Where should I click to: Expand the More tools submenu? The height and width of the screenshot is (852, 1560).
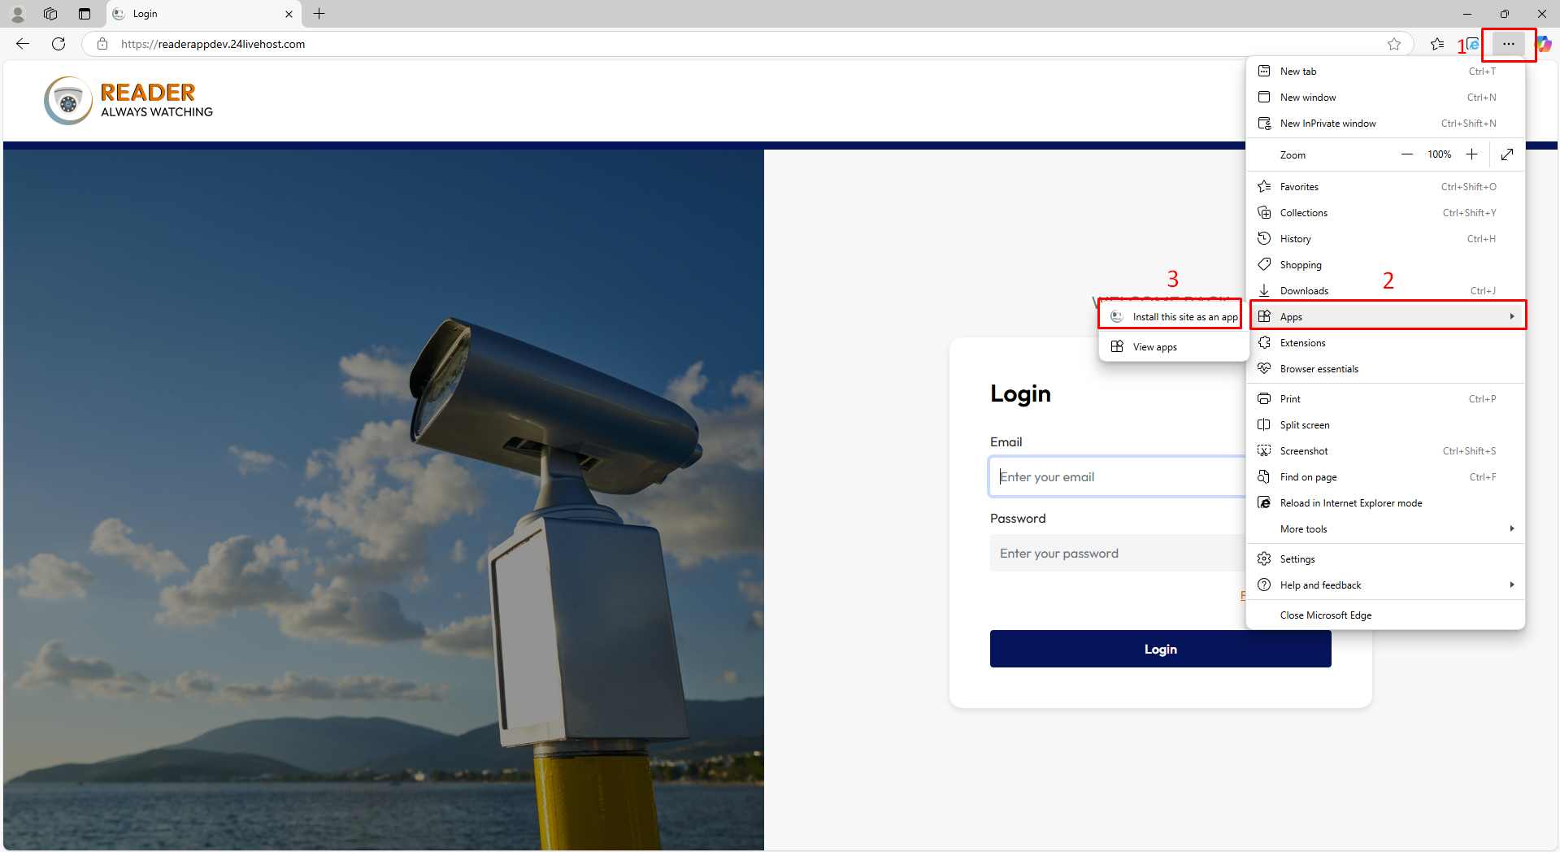1385,529
